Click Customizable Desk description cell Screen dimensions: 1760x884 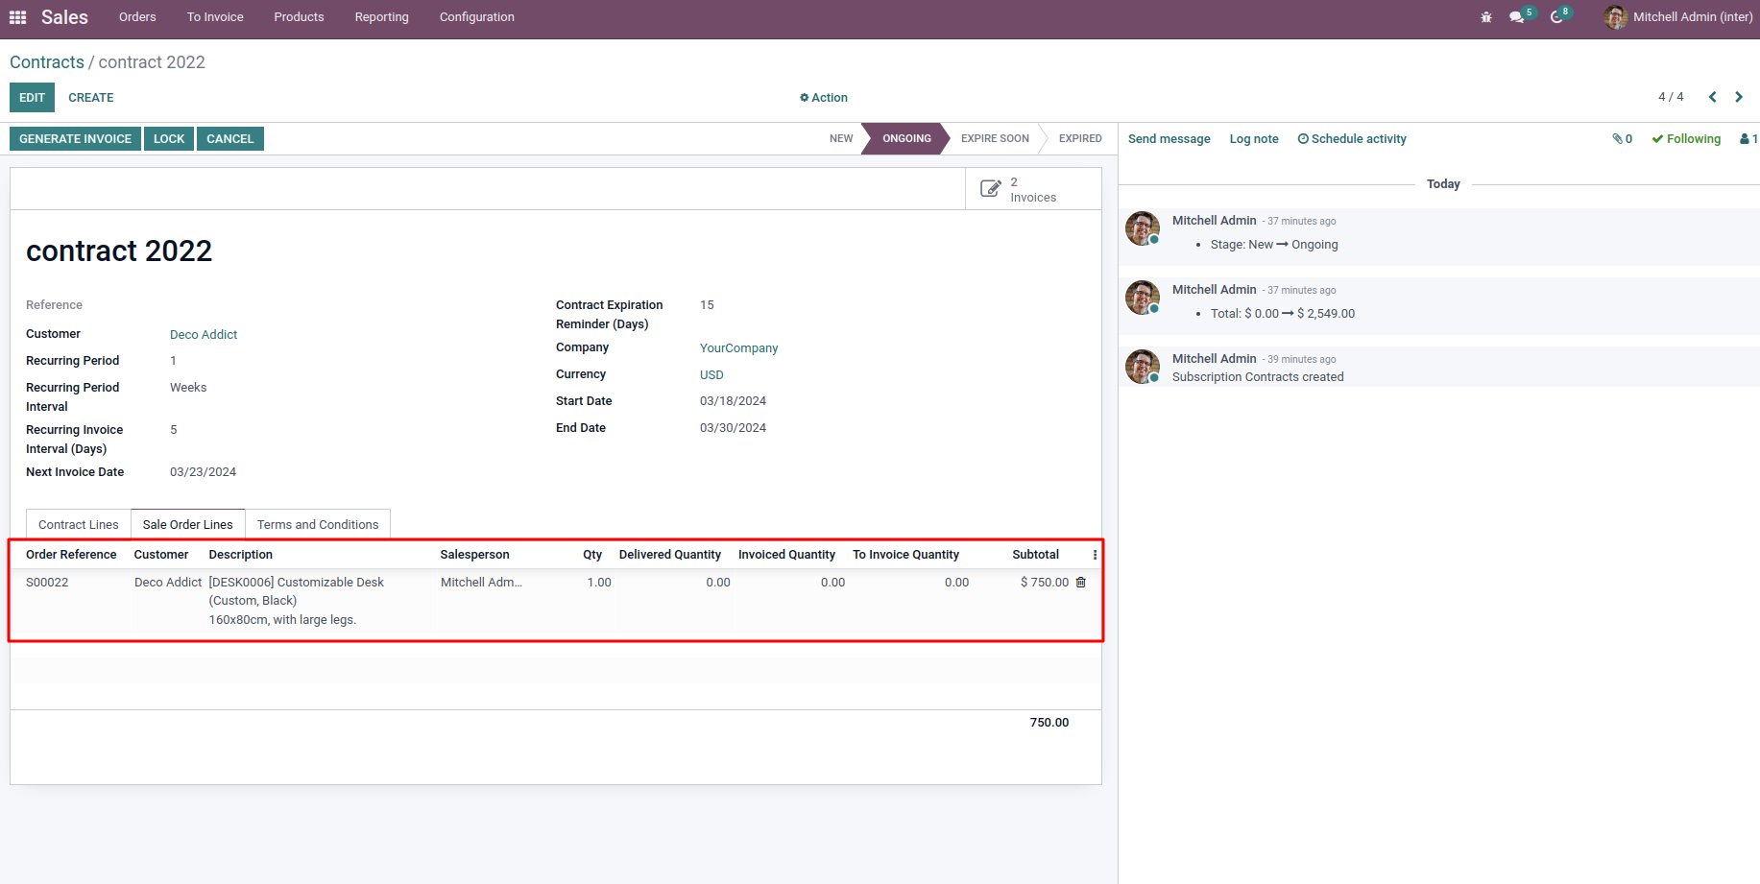point(297,601)
